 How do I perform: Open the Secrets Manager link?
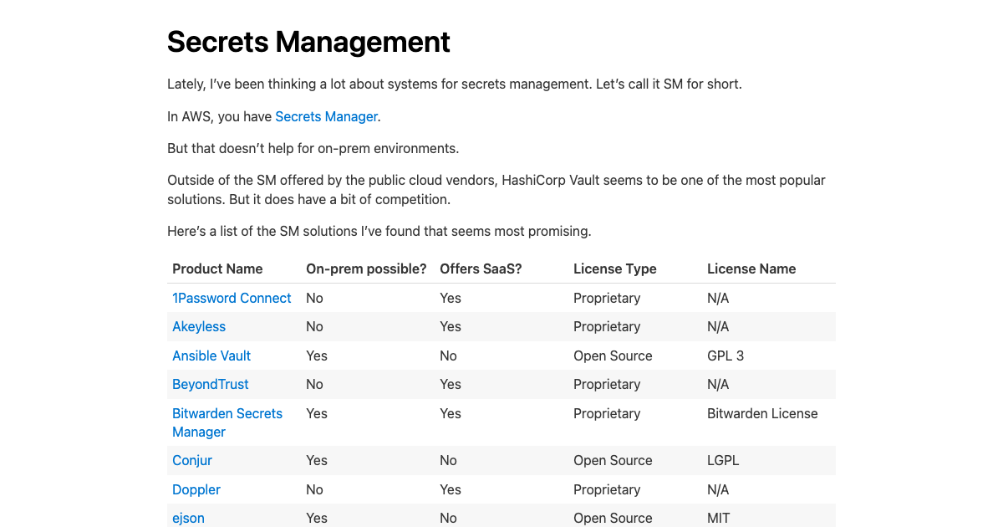(x=327, y=116)
